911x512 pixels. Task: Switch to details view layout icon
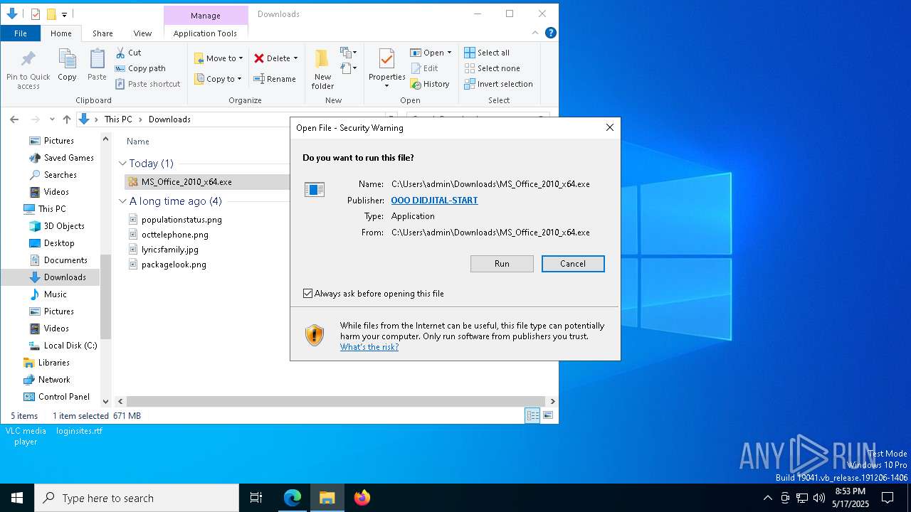point(532,416)
